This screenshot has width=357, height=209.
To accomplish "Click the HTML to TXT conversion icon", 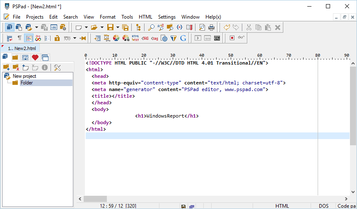I will [x=135, y=38].
